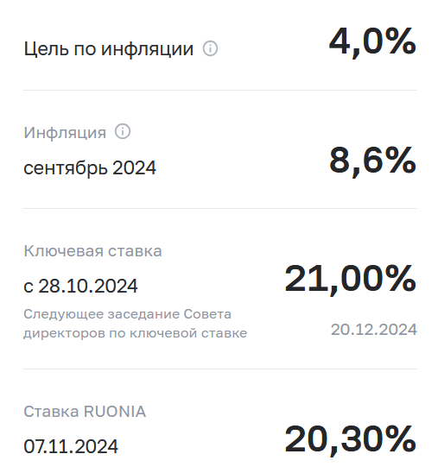Click divider line above Ставка RUONIA

[220, 369]
